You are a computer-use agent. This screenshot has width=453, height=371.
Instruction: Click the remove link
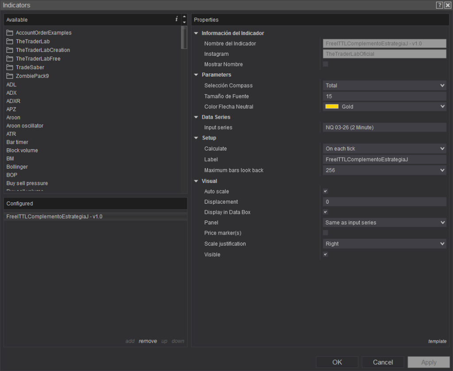coord(148,341)
